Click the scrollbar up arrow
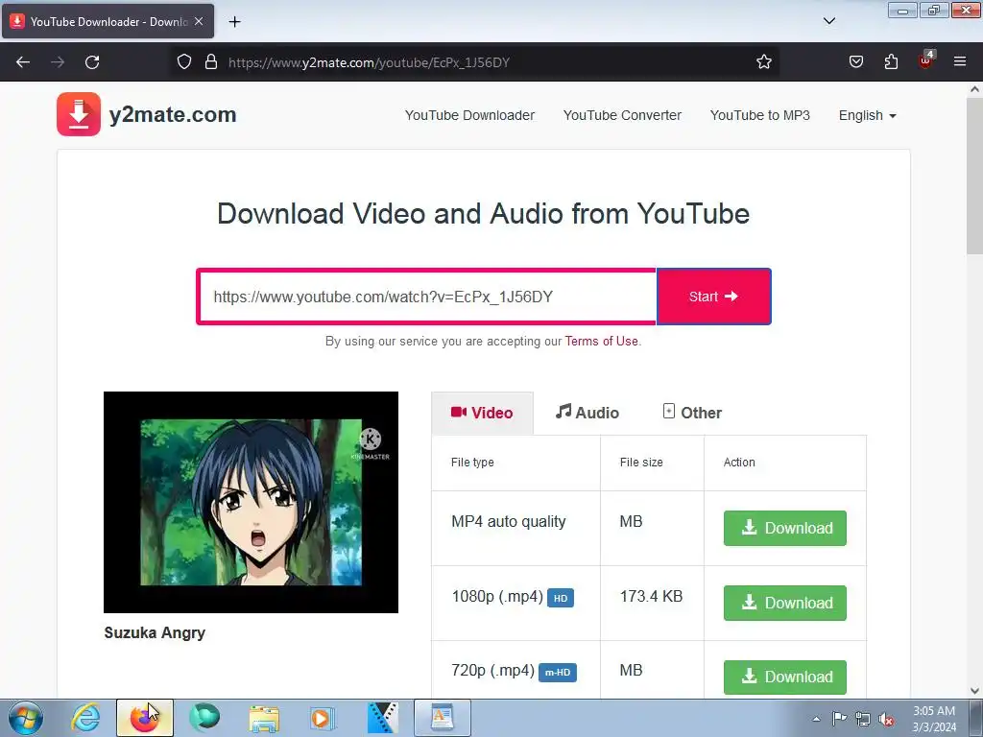This screenshot has height=737, width=983. (974, 89)
